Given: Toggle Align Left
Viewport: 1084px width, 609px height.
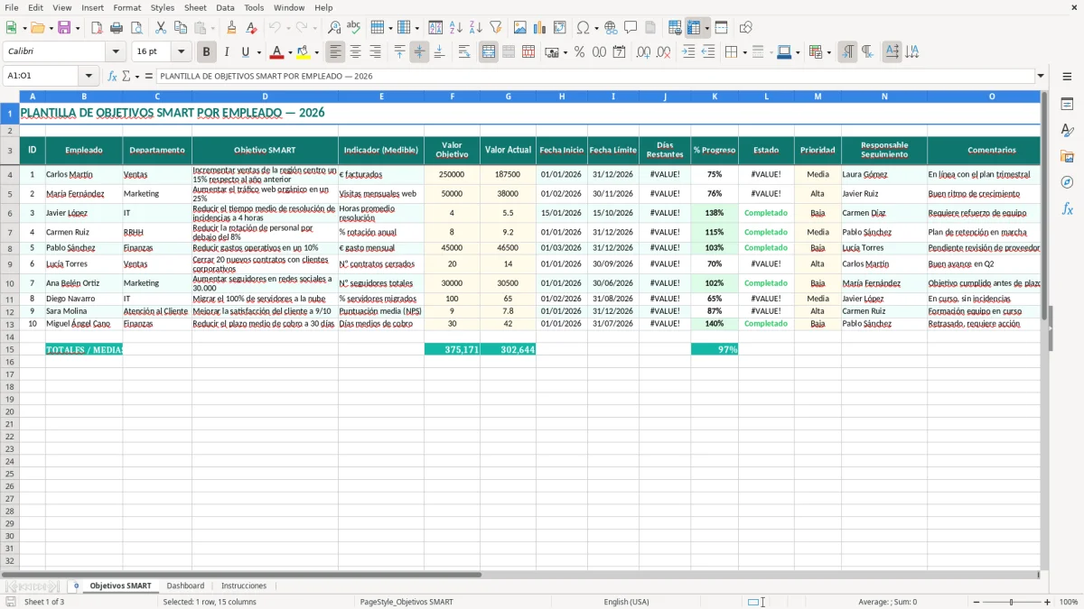Looking at the screenshot, I should coord(335,52).
